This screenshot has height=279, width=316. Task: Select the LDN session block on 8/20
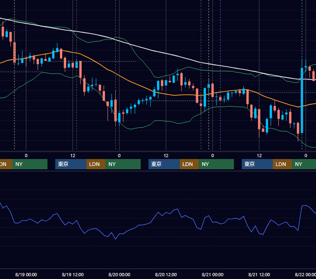click(x=189, y=164)
